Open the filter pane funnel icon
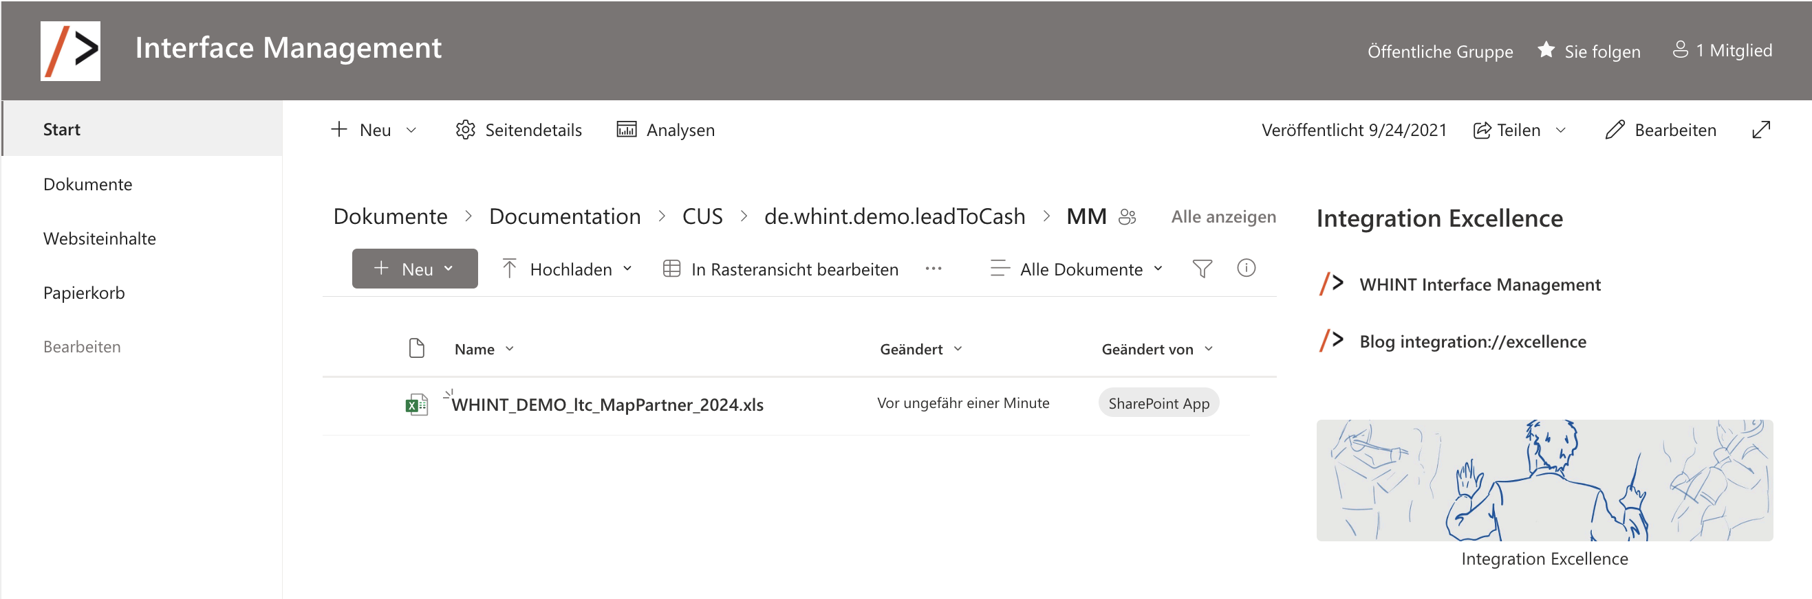Screen dimensions: 1812x599 pos(1202,269)
